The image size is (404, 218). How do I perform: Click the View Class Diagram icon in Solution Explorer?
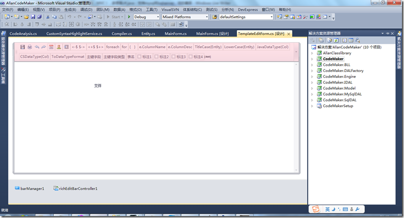click(357, 40)
